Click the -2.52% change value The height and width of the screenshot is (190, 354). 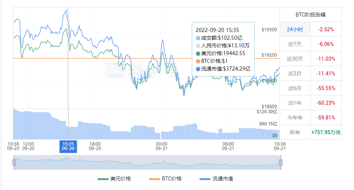point(326,29)
